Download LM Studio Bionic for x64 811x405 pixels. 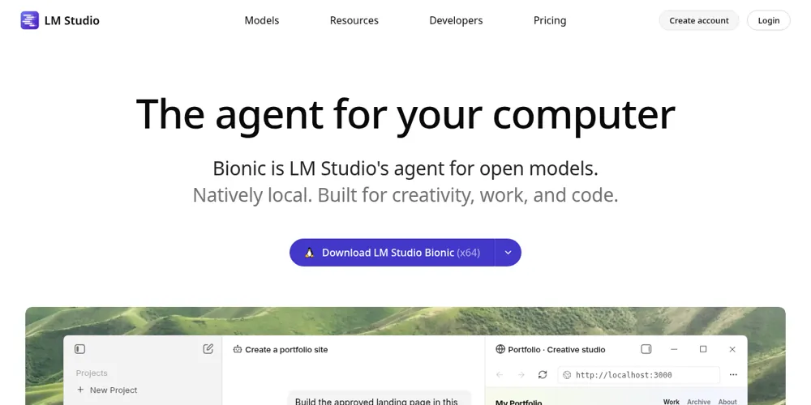coord(392,253)
